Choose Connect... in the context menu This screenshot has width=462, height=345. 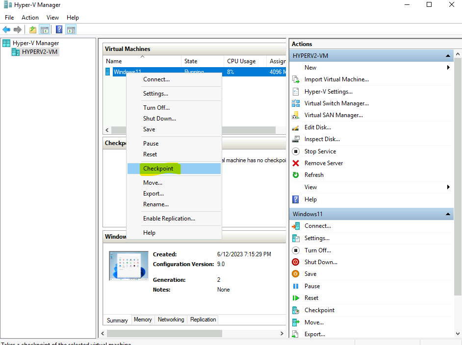[x=174, y=79]
